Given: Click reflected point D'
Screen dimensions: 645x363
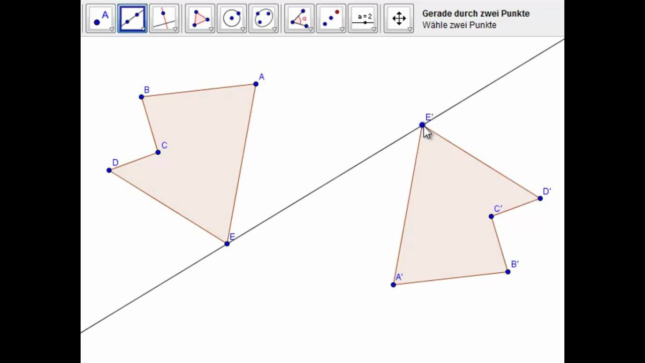Looking at the screenshot, I should (540, 199).
